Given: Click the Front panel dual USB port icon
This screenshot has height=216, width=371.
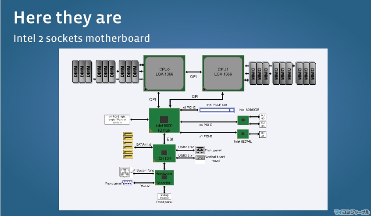Looking at the screenshot, I should [x=200, y=150].
